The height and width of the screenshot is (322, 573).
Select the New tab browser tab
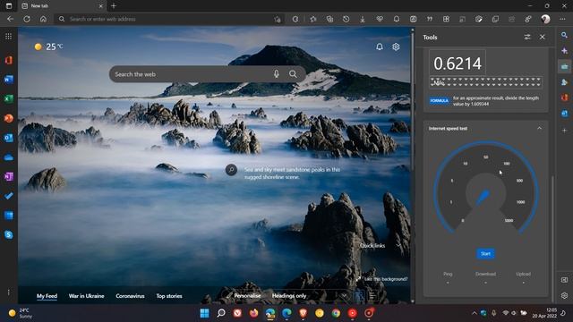tap(62, 6)
